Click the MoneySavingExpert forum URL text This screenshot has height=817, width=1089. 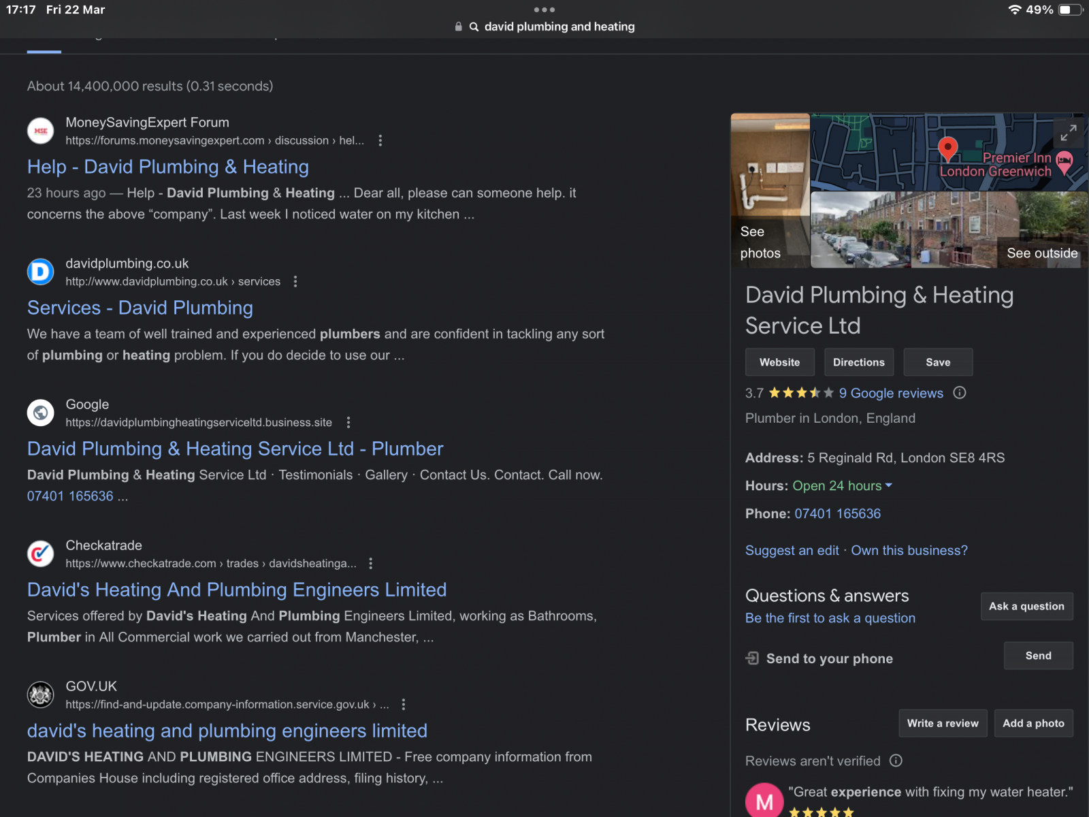214,140
